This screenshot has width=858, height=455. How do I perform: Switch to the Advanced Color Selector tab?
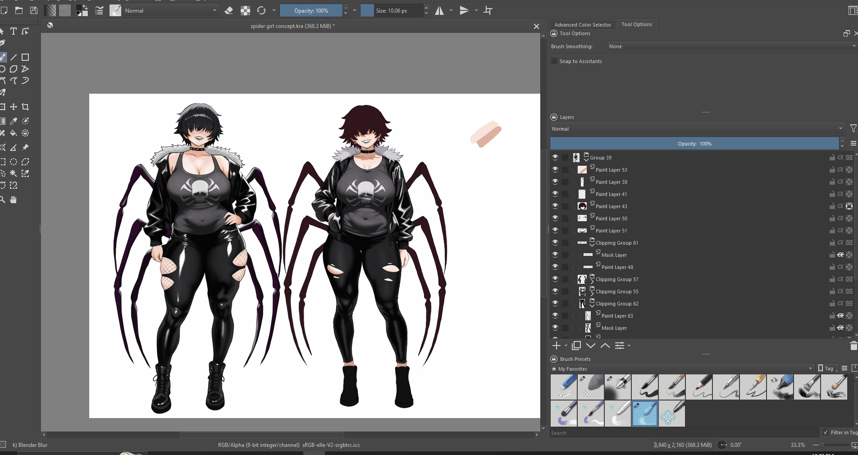tap(582, 25)
